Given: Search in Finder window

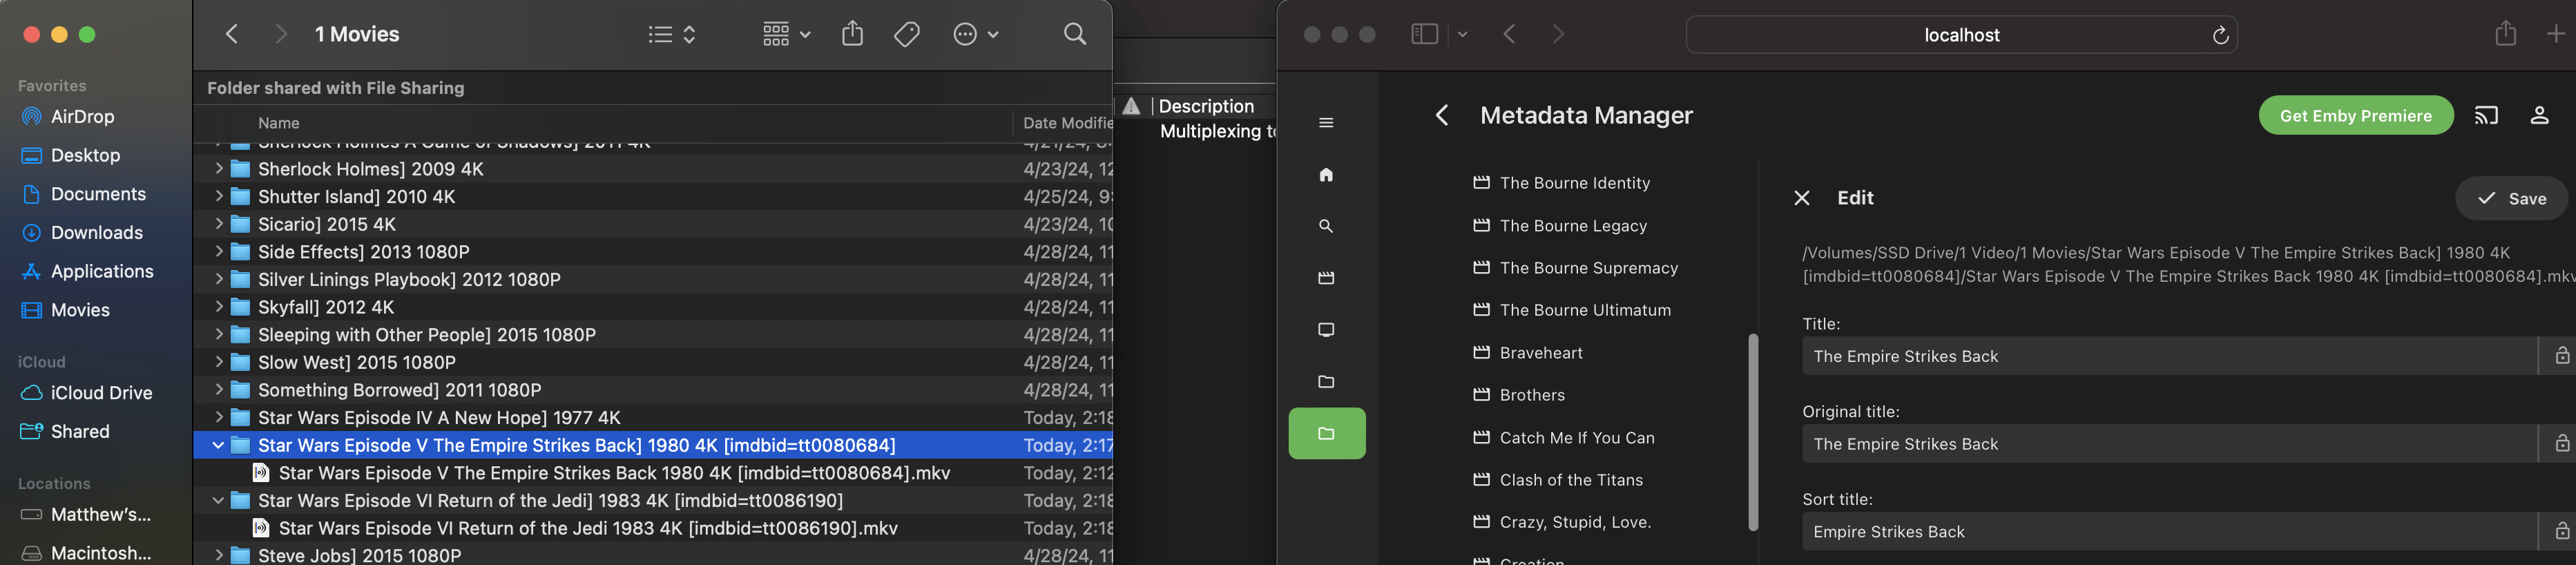Looking at the screenshot, I should coord(1075,34).
